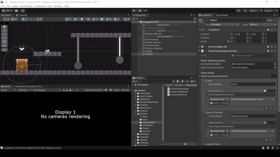Viewport: 280px width, 157px height.
Task: Click the Stats button in Game view
Action: tap(117, 90)
